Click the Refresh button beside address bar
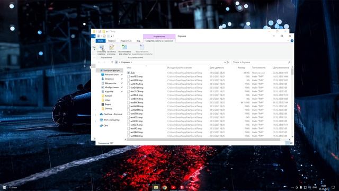This screenshot has height=191, width=339. (228, 62)
